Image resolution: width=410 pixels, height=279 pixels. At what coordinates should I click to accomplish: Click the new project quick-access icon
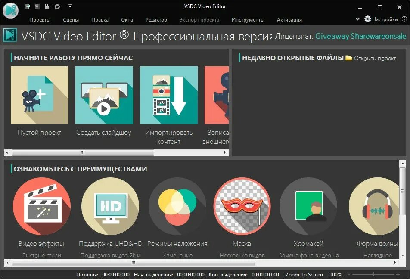click(x=27, y=7)
